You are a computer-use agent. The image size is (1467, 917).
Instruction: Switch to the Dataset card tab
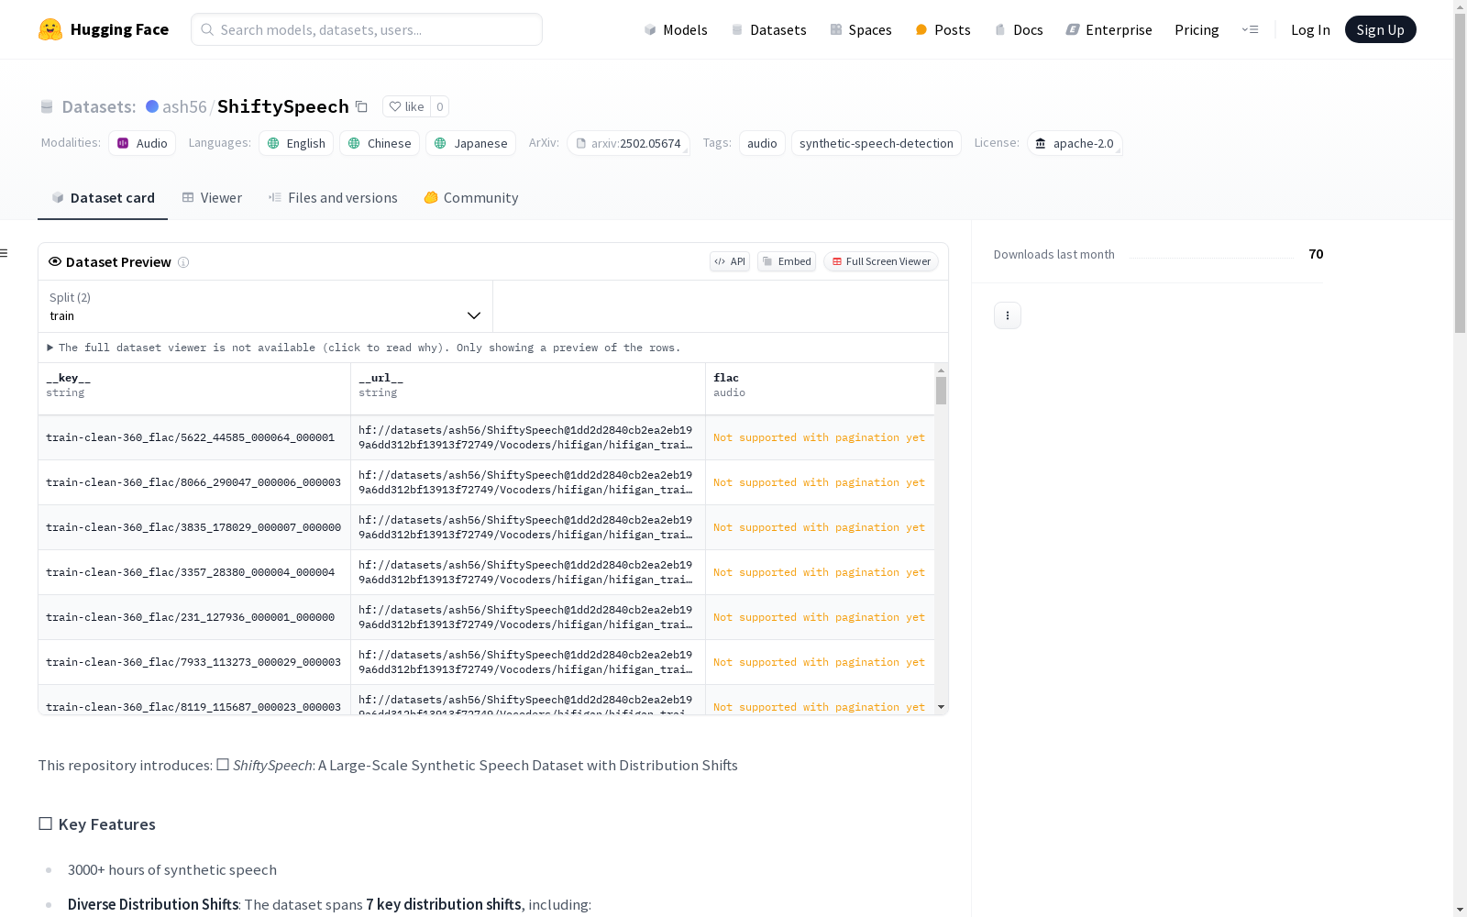[x=103, y=198]
